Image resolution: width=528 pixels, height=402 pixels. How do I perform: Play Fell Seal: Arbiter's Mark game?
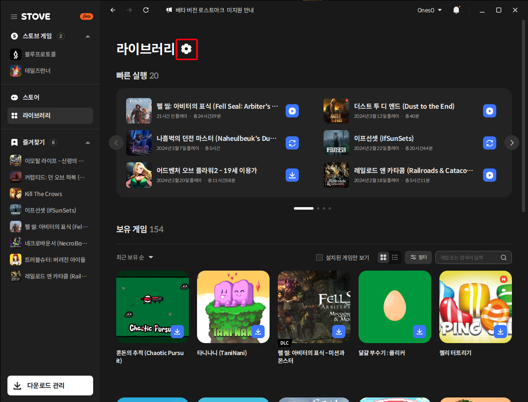pos(292,111)
